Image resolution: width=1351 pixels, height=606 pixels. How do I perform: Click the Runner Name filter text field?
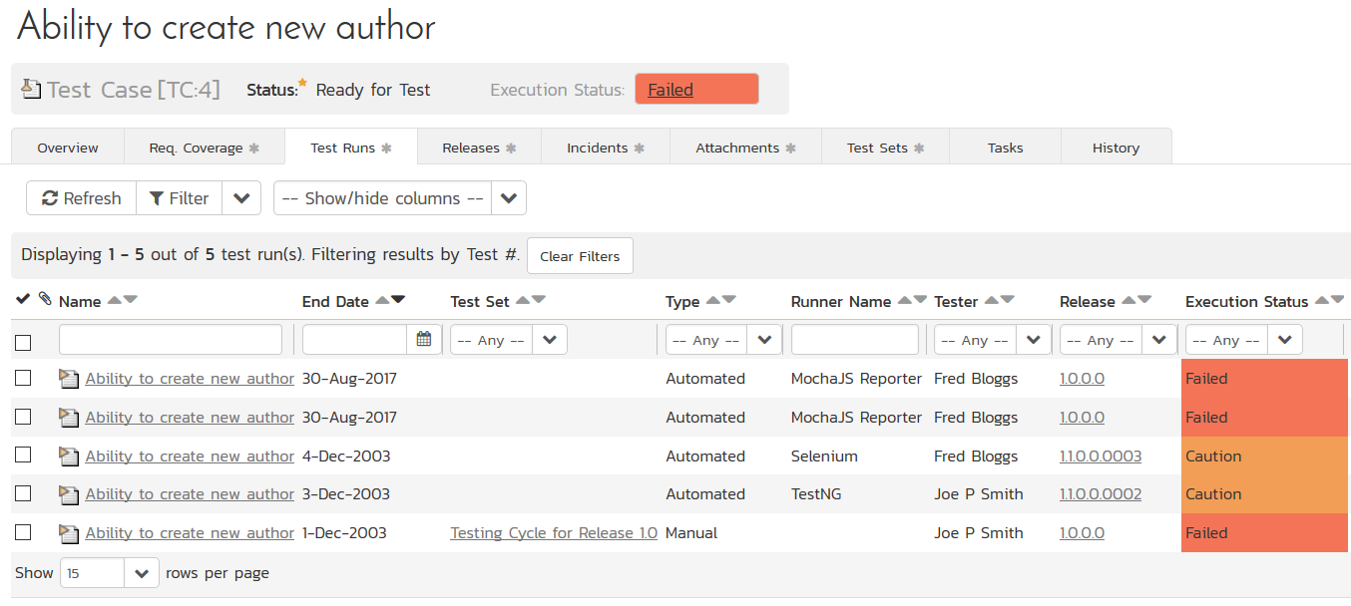coord(854,340)
